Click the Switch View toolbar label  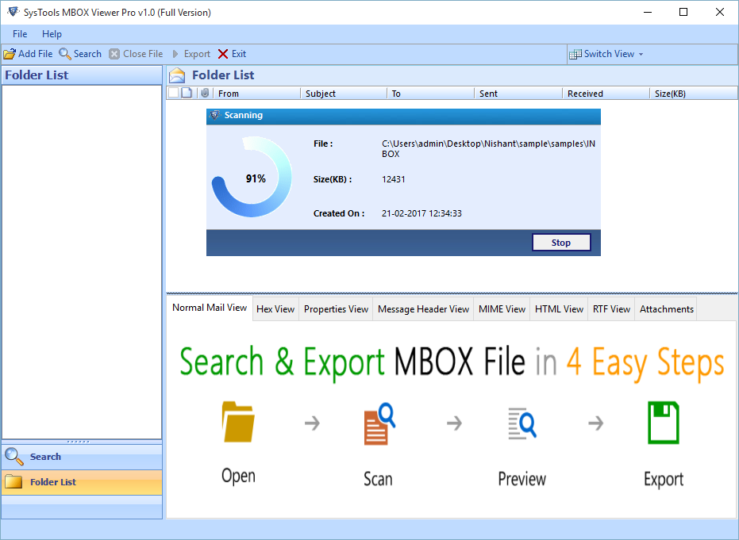click(x=609, y=54)
